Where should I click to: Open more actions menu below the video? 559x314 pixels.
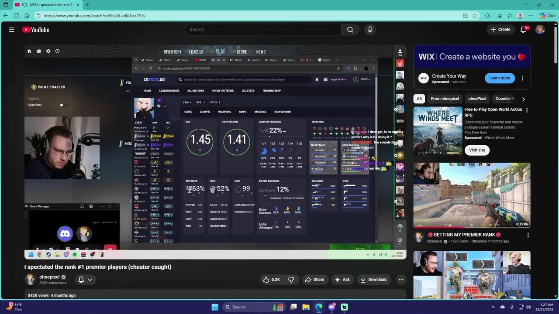(x=401, y=280)
